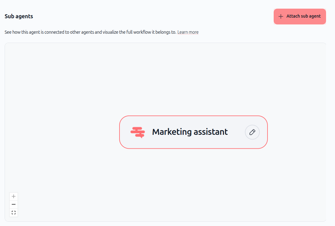Increase canvas zoom level
This screenshot has width=335, height=226.
pos(14,196)
